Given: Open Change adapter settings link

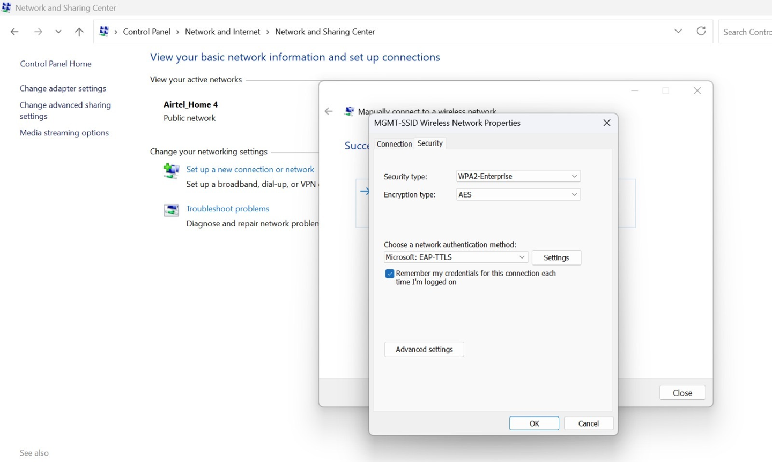Looking at the screenshot, I should pyautogui.click(x=63, y=88).
